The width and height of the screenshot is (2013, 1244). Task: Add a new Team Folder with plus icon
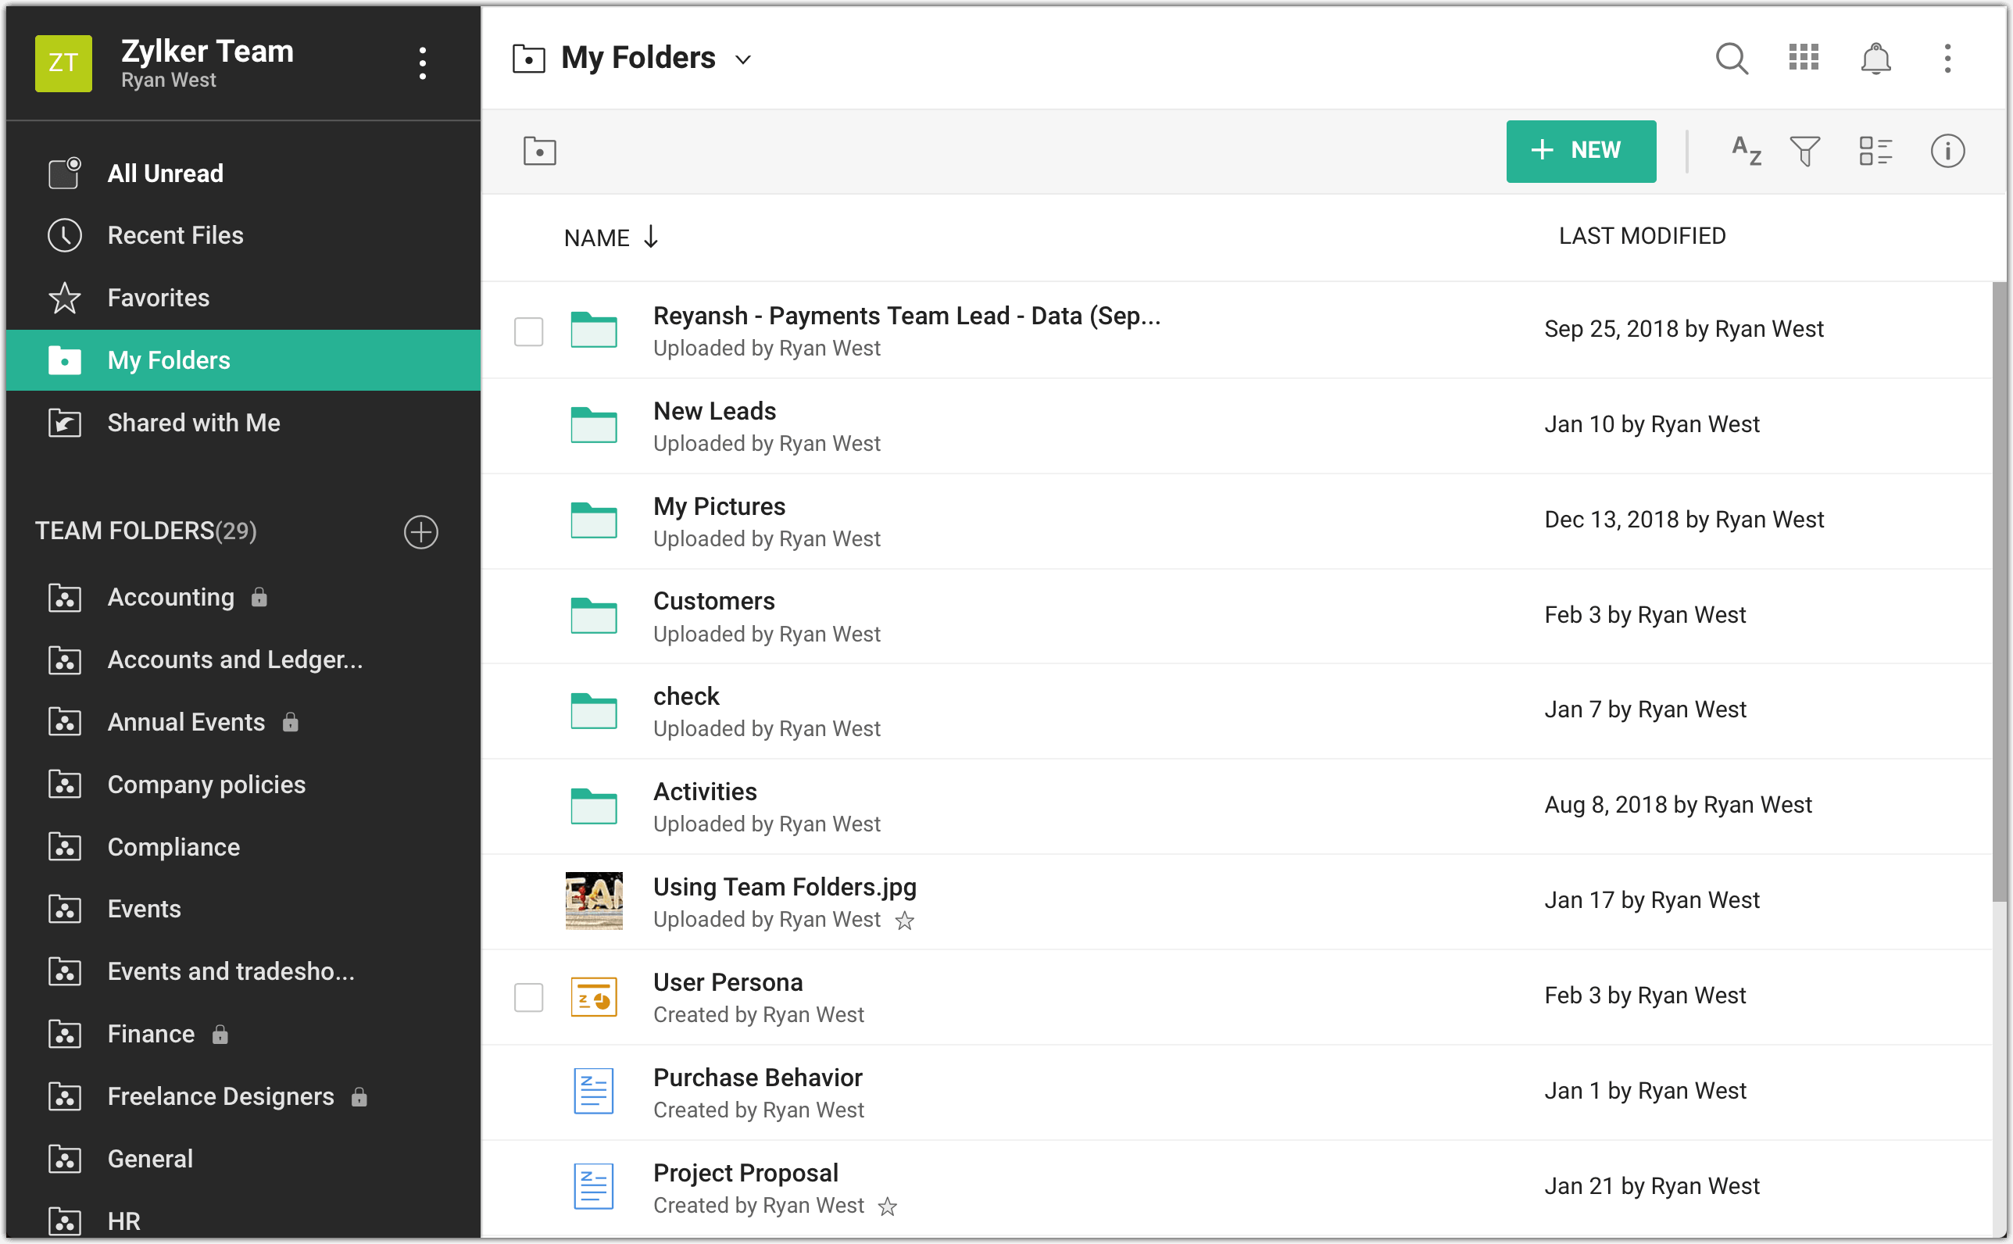tap(421, 532)
